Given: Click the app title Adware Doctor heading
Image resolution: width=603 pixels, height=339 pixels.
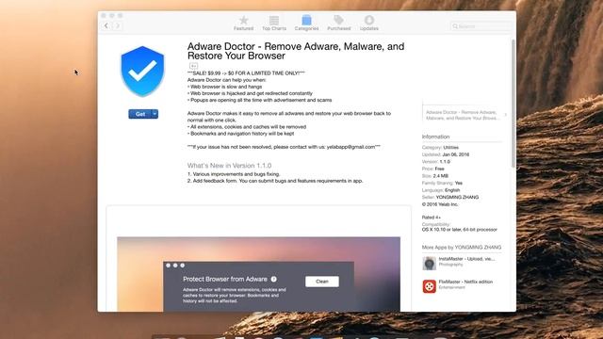Looking at the screenshot, I should click(296, 51).
